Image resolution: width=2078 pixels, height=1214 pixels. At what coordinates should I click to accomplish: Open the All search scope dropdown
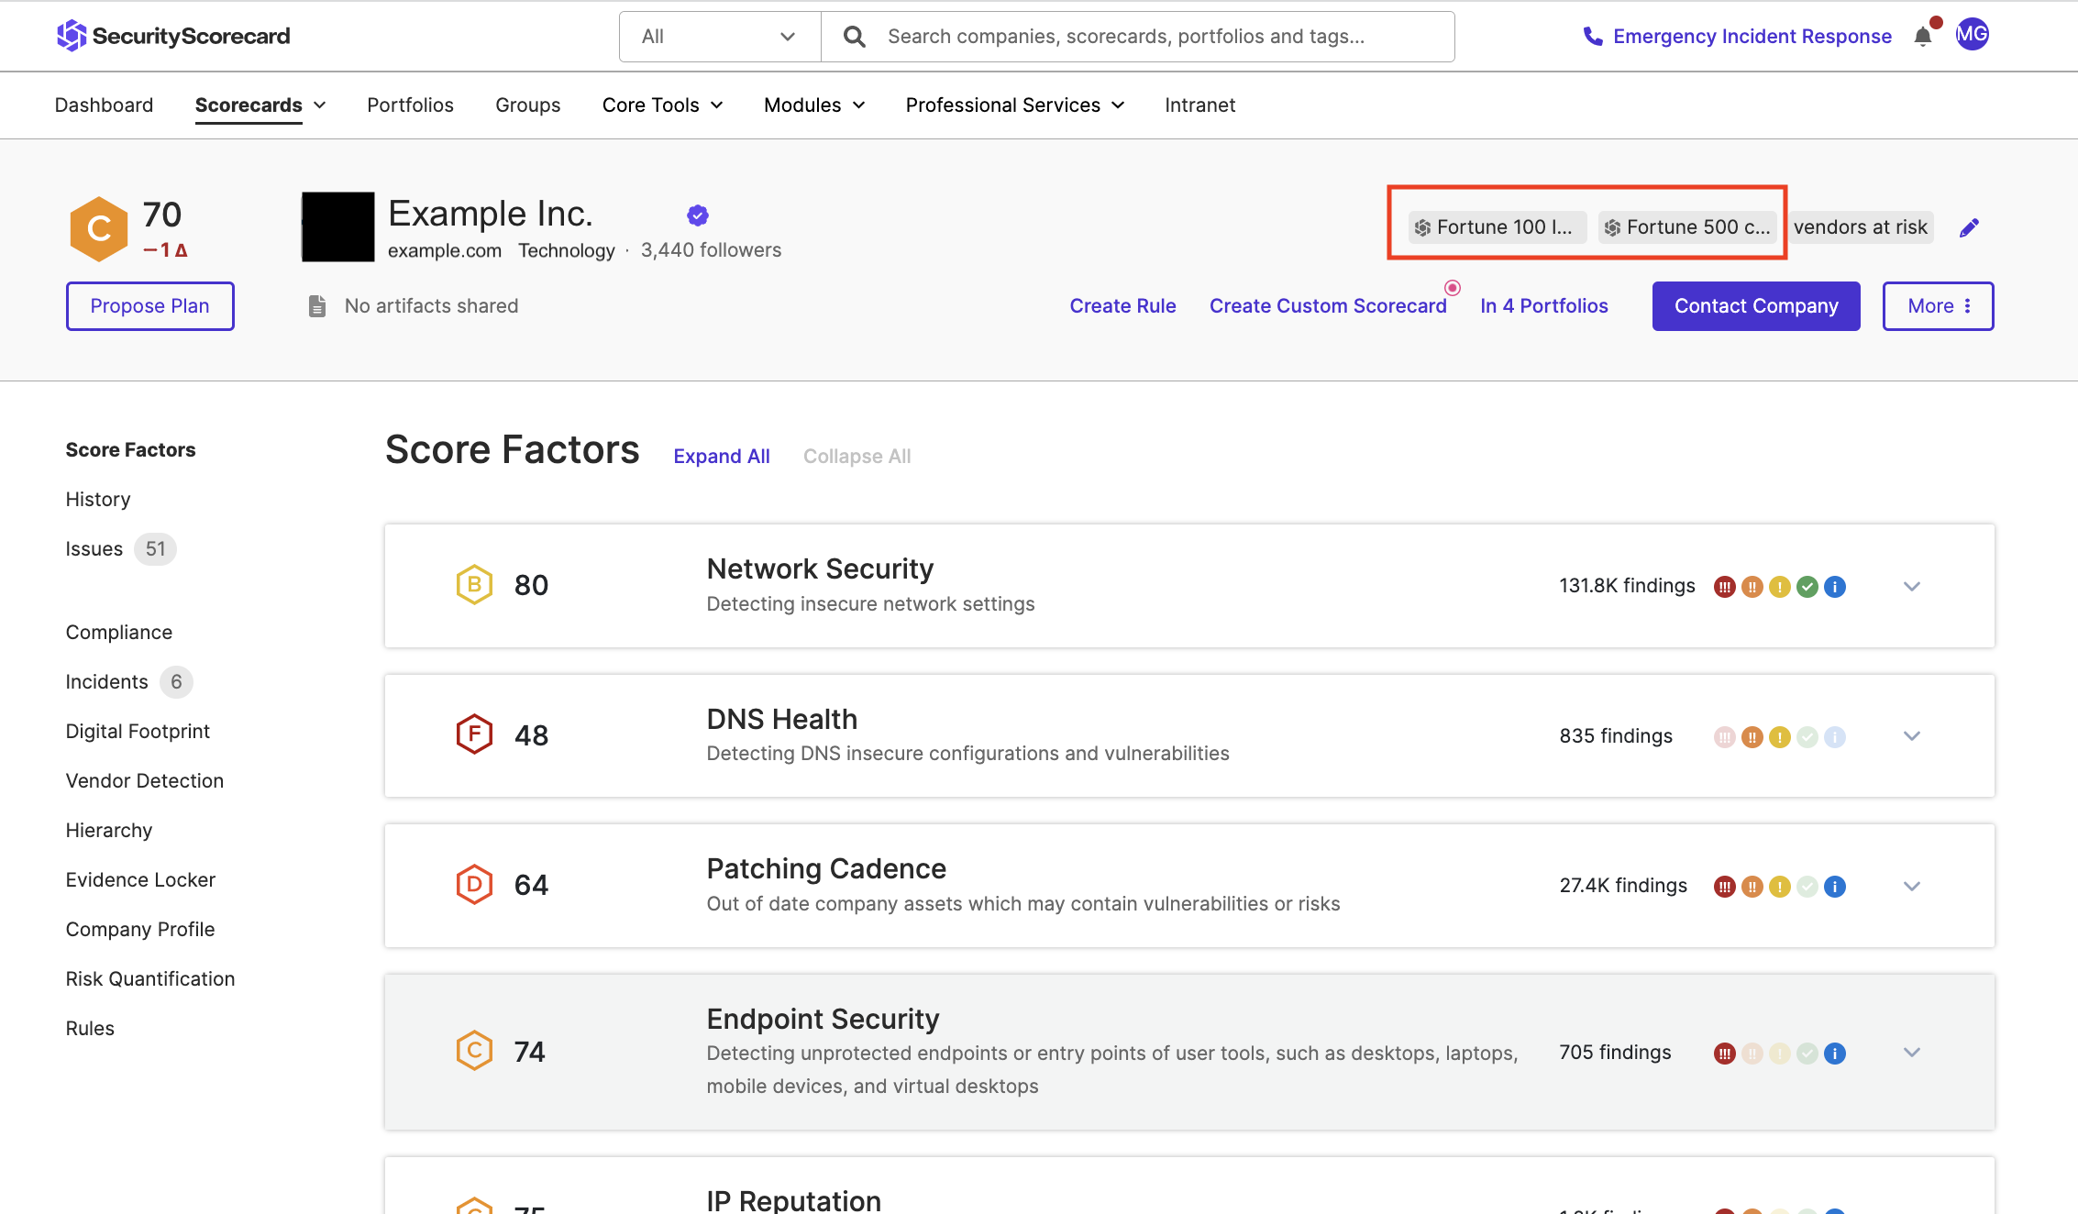pyautogui.click(x=720, y=37)
